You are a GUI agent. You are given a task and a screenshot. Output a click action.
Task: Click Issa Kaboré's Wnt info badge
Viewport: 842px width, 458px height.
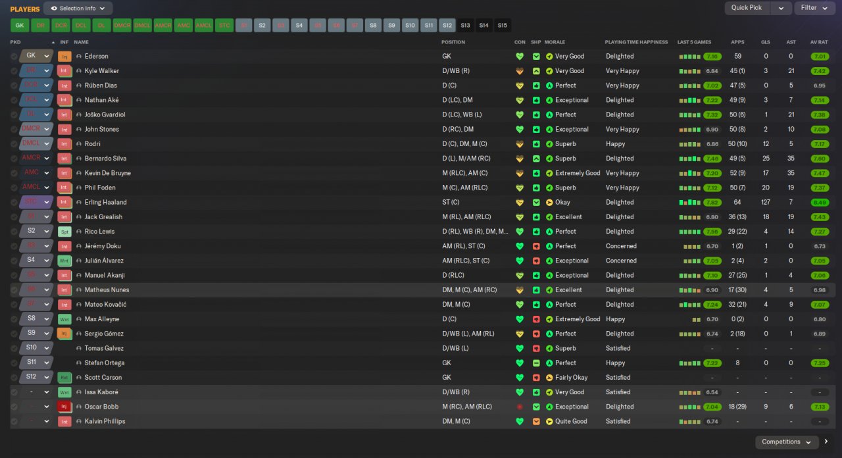(64, 392)
